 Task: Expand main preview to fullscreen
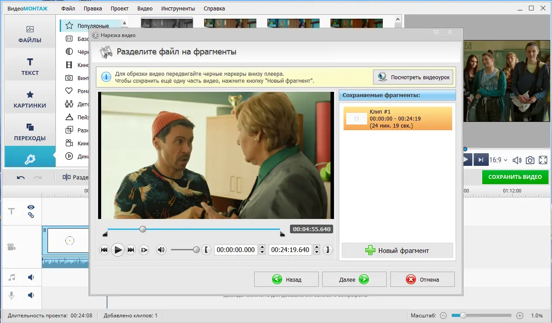coord(543,160)
